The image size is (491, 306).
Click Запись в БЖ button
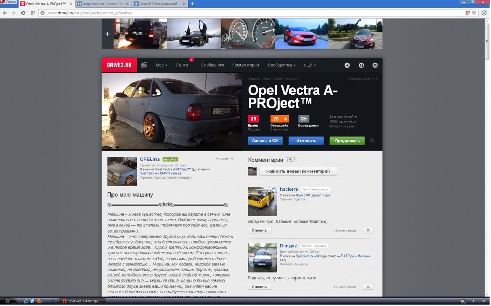265,141
